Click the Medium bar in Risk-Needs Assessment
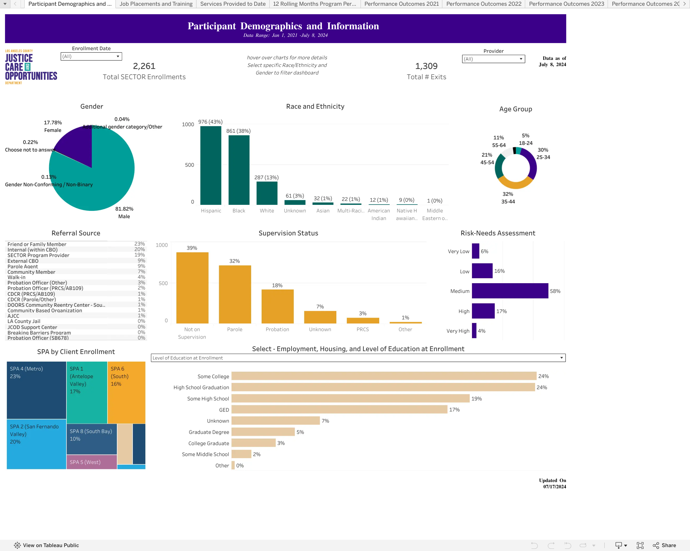This screenshot has width=690, height=551. (510, 291)
